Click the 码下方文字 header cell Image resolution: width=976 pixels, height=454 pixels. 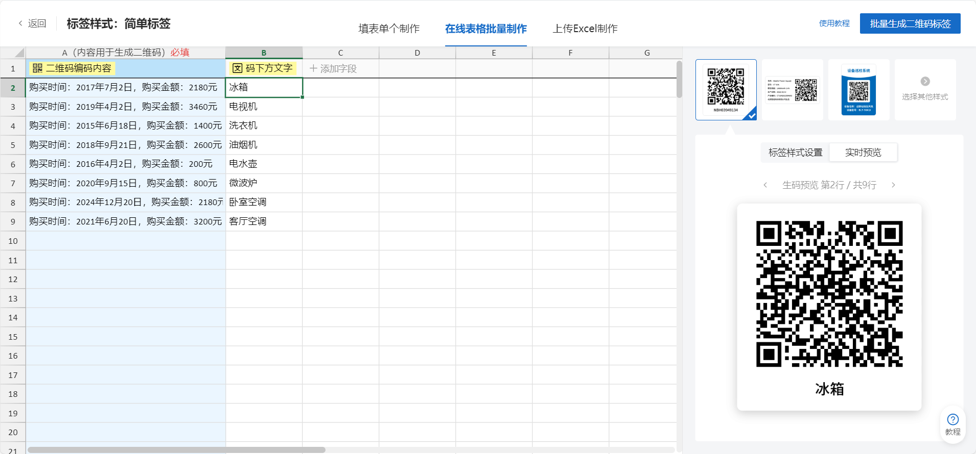click(x=264, y=68)
